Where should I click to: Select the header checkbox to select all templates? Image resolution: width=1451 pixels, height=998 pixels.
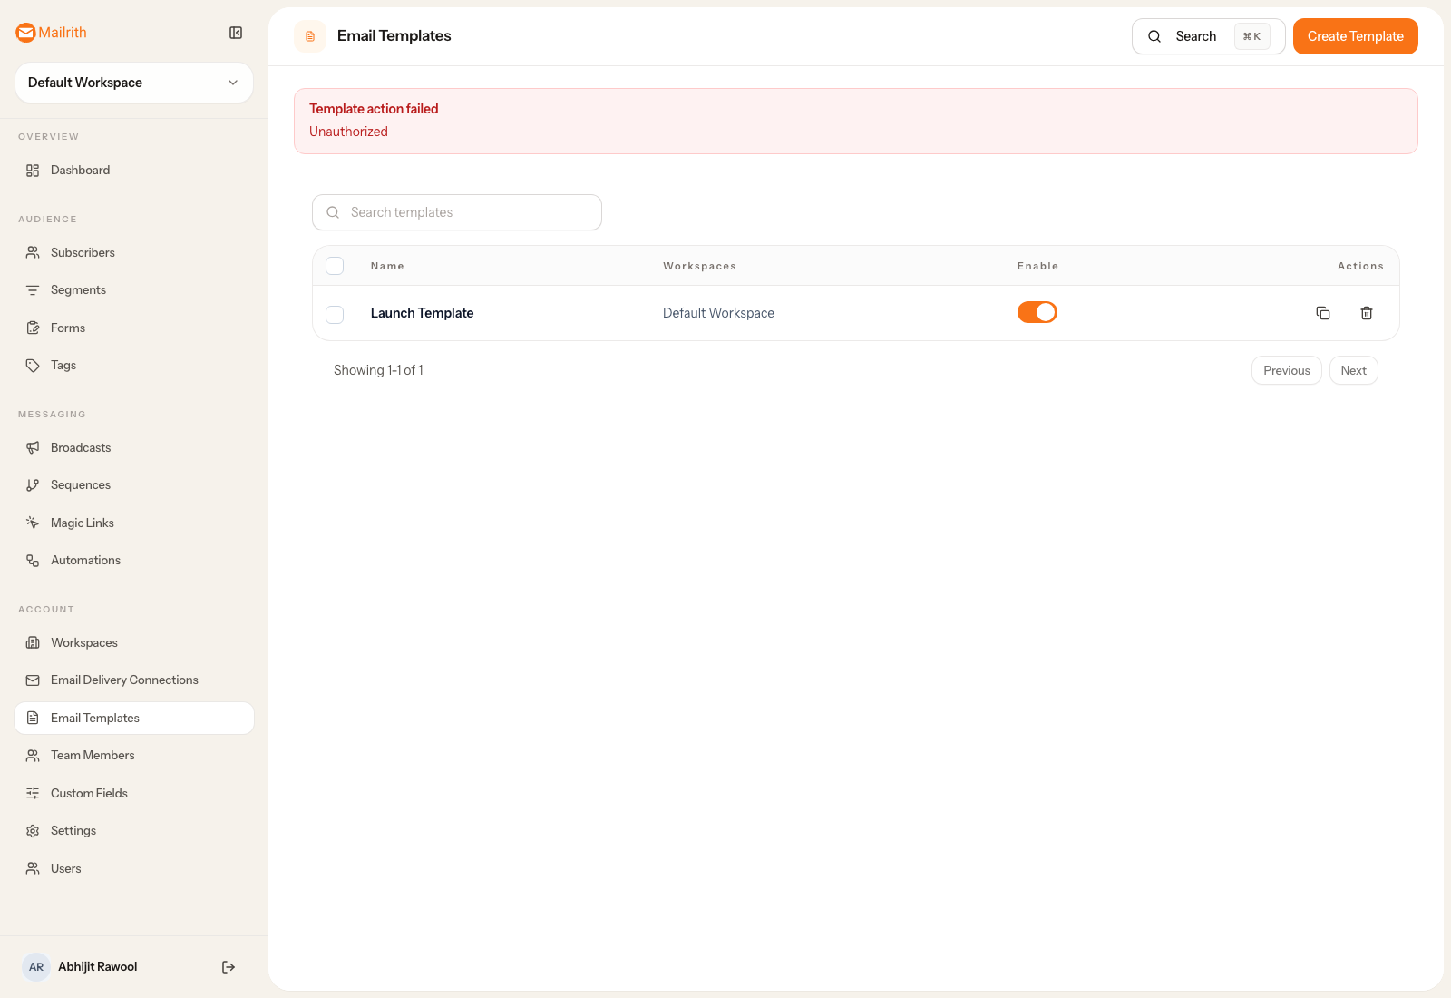[x=334, y=265]
